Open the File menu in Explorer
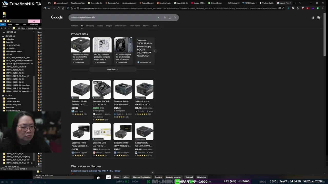 [2, 25]
